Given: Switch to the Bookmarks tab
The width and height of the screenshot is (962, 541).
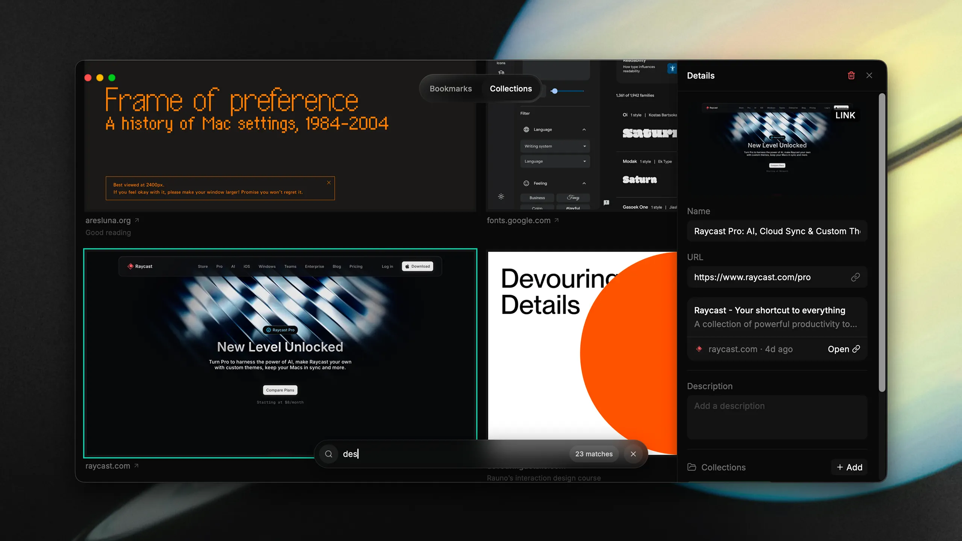Looking at the screenshot, I should point(451,89).
